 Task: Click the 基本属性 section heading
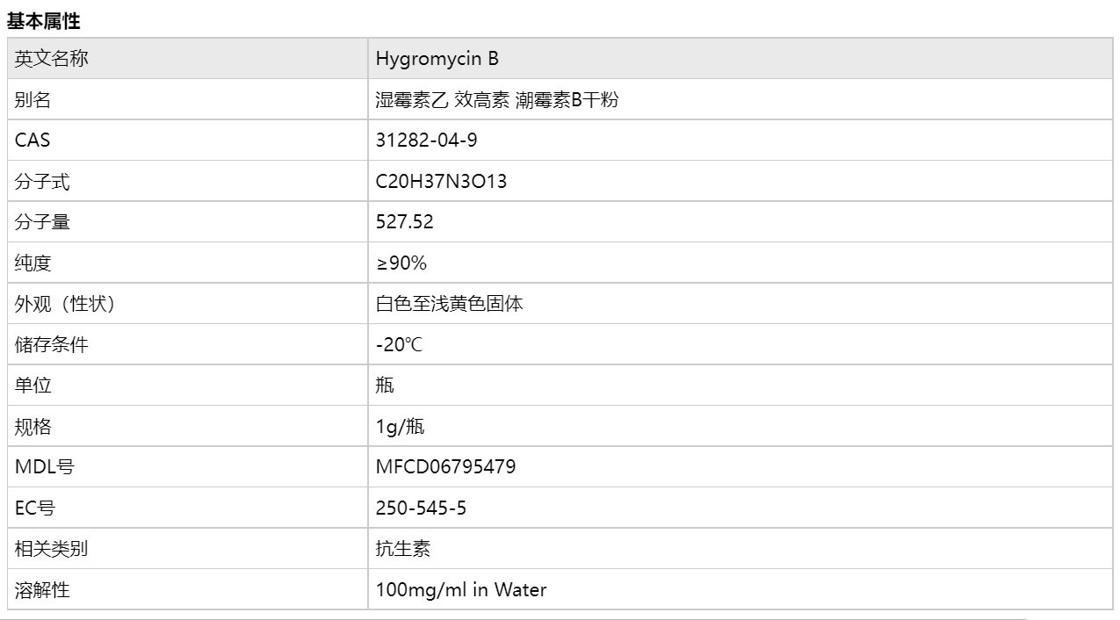pyautogui.click(x=43, y=21)
